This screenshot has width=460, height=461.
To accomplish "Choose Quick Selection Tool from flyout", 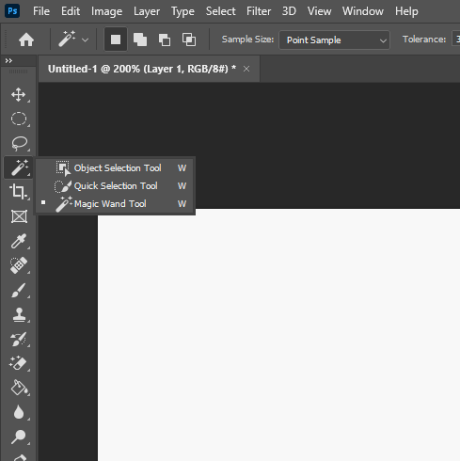I will (x=115, y=186).
